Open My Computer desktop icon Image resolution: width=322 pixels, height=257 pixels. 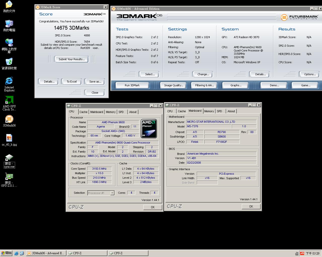(9, 26)
